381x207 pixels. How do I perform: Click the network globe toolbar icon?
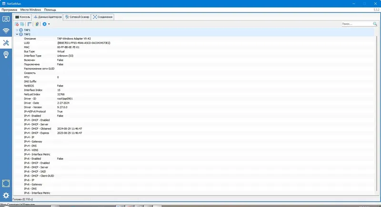(x=37, y=24)
